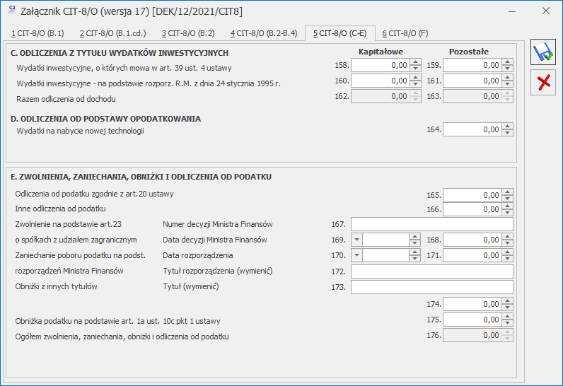563x386 pixels.
Task: Click field 166 Inne odliczenia od podatku
Action: coord(472,209)
